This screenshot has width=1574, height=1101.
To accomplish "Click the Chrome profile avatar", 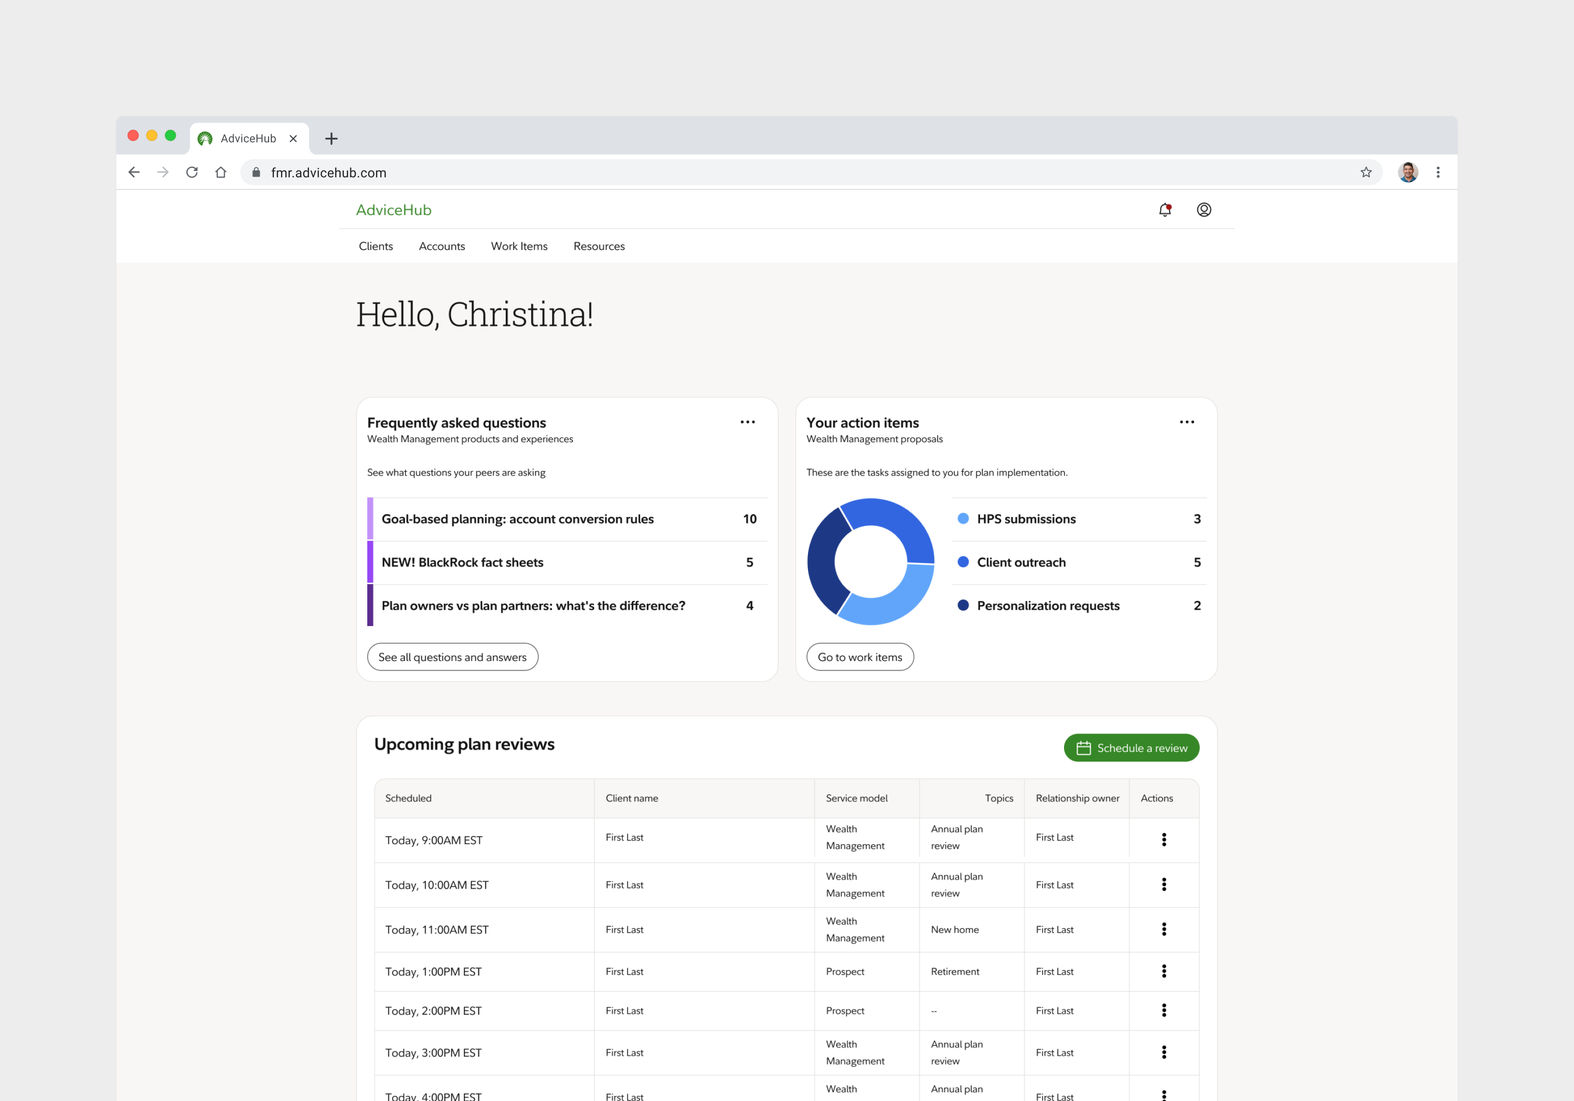I will (x=1407, y=172).
